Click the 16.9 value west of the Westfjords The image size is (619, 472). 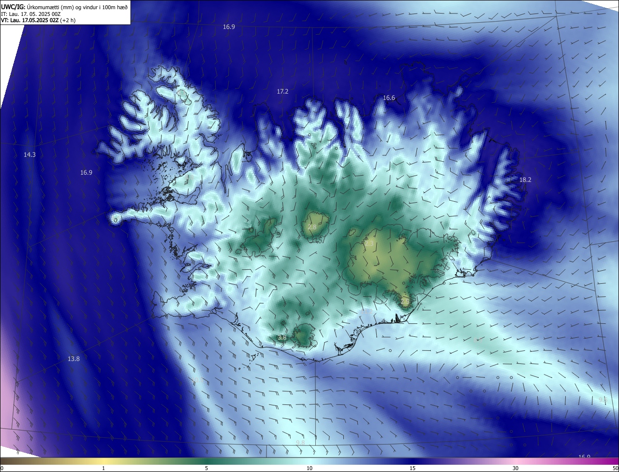86,172
